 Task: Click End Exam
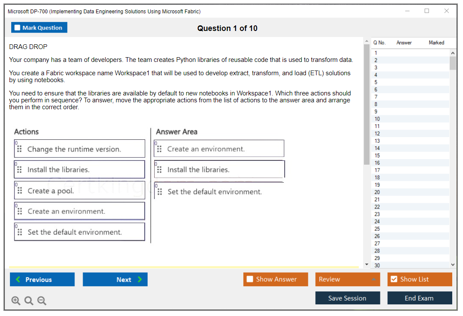tap(419, 298)
